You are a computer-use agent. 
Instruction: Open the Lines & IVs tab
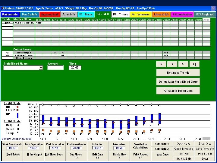(x=161, y=14)
